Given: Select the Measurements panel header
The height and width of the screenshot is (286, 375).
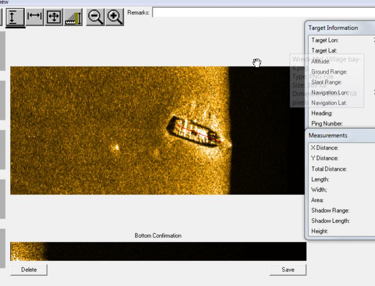Looking at the screenshot, I should click(x=328, y=135).
